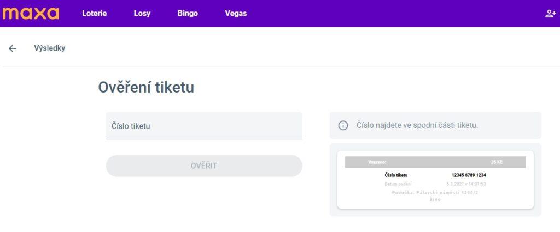Click the sample ticket preview image
This screenshot has height=232, width=560.
[435, 180]
